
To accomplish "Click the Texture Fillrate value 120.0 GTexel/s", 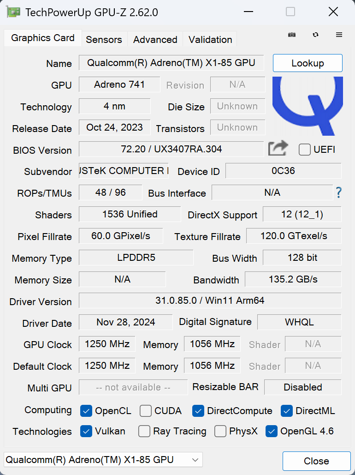I will point(294,236).
